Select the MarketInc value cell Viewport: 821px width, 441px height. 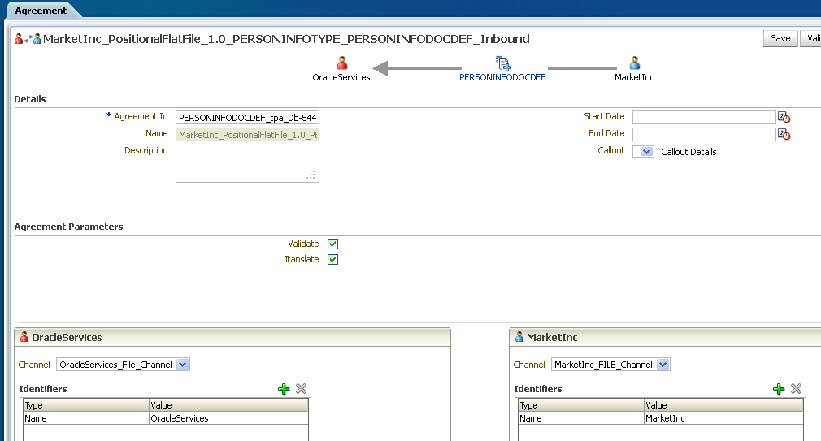coord(723,418)
